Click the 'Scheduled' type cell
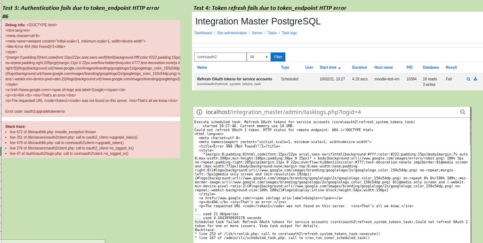 (290, 79)
